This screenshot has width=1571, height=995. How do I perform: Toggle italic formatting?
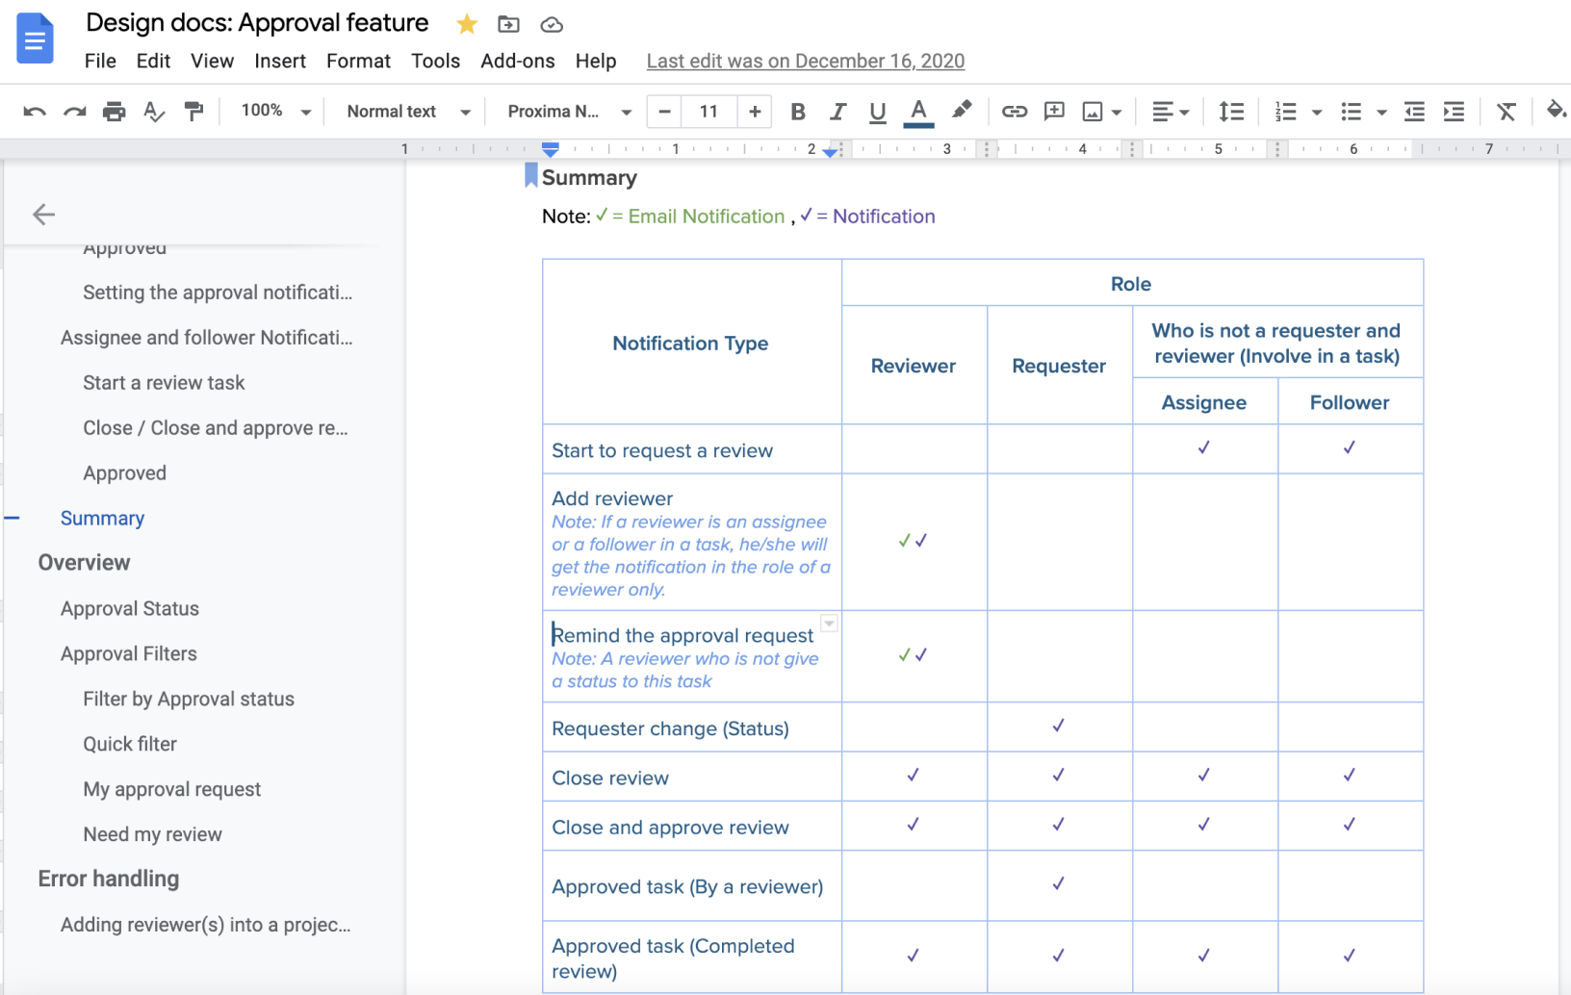point(837,112)
